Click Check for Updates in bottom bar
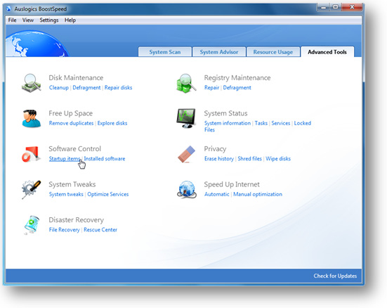 click(x=335, y=276)
